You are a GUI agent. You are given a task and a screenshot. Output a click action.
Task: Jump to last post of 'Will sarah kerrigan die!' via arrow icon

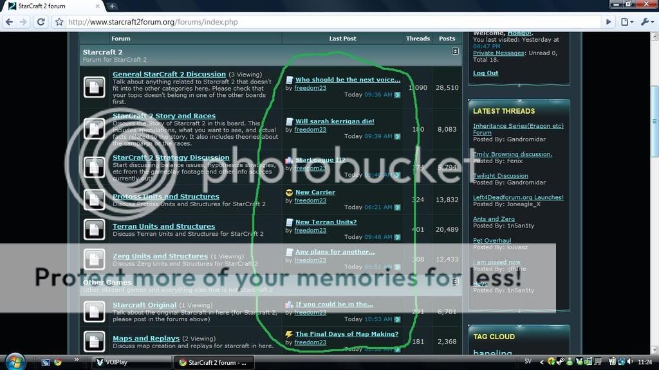pyautogui.click(x=397, y=136)
